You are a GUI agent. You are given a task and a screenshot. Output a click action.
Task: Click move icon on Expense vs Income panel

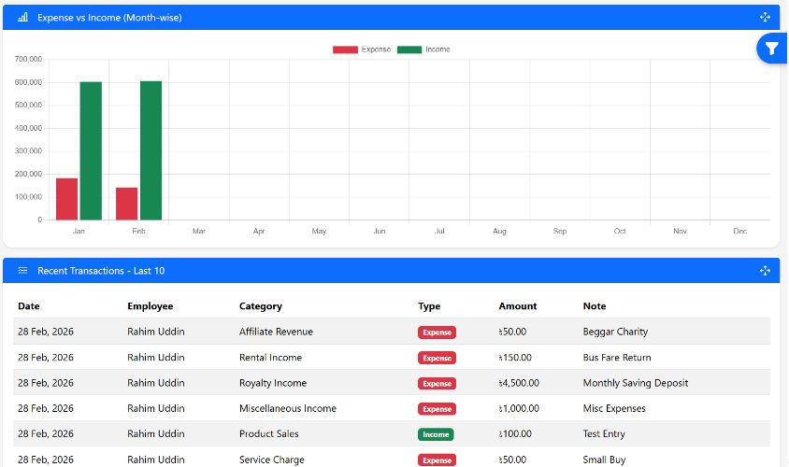tap(765, 18)
